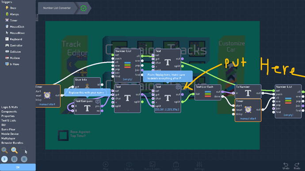This screenshot has height=171, width=305.
Task: Click the Text Compare node T icon
Action: [87, 108]
